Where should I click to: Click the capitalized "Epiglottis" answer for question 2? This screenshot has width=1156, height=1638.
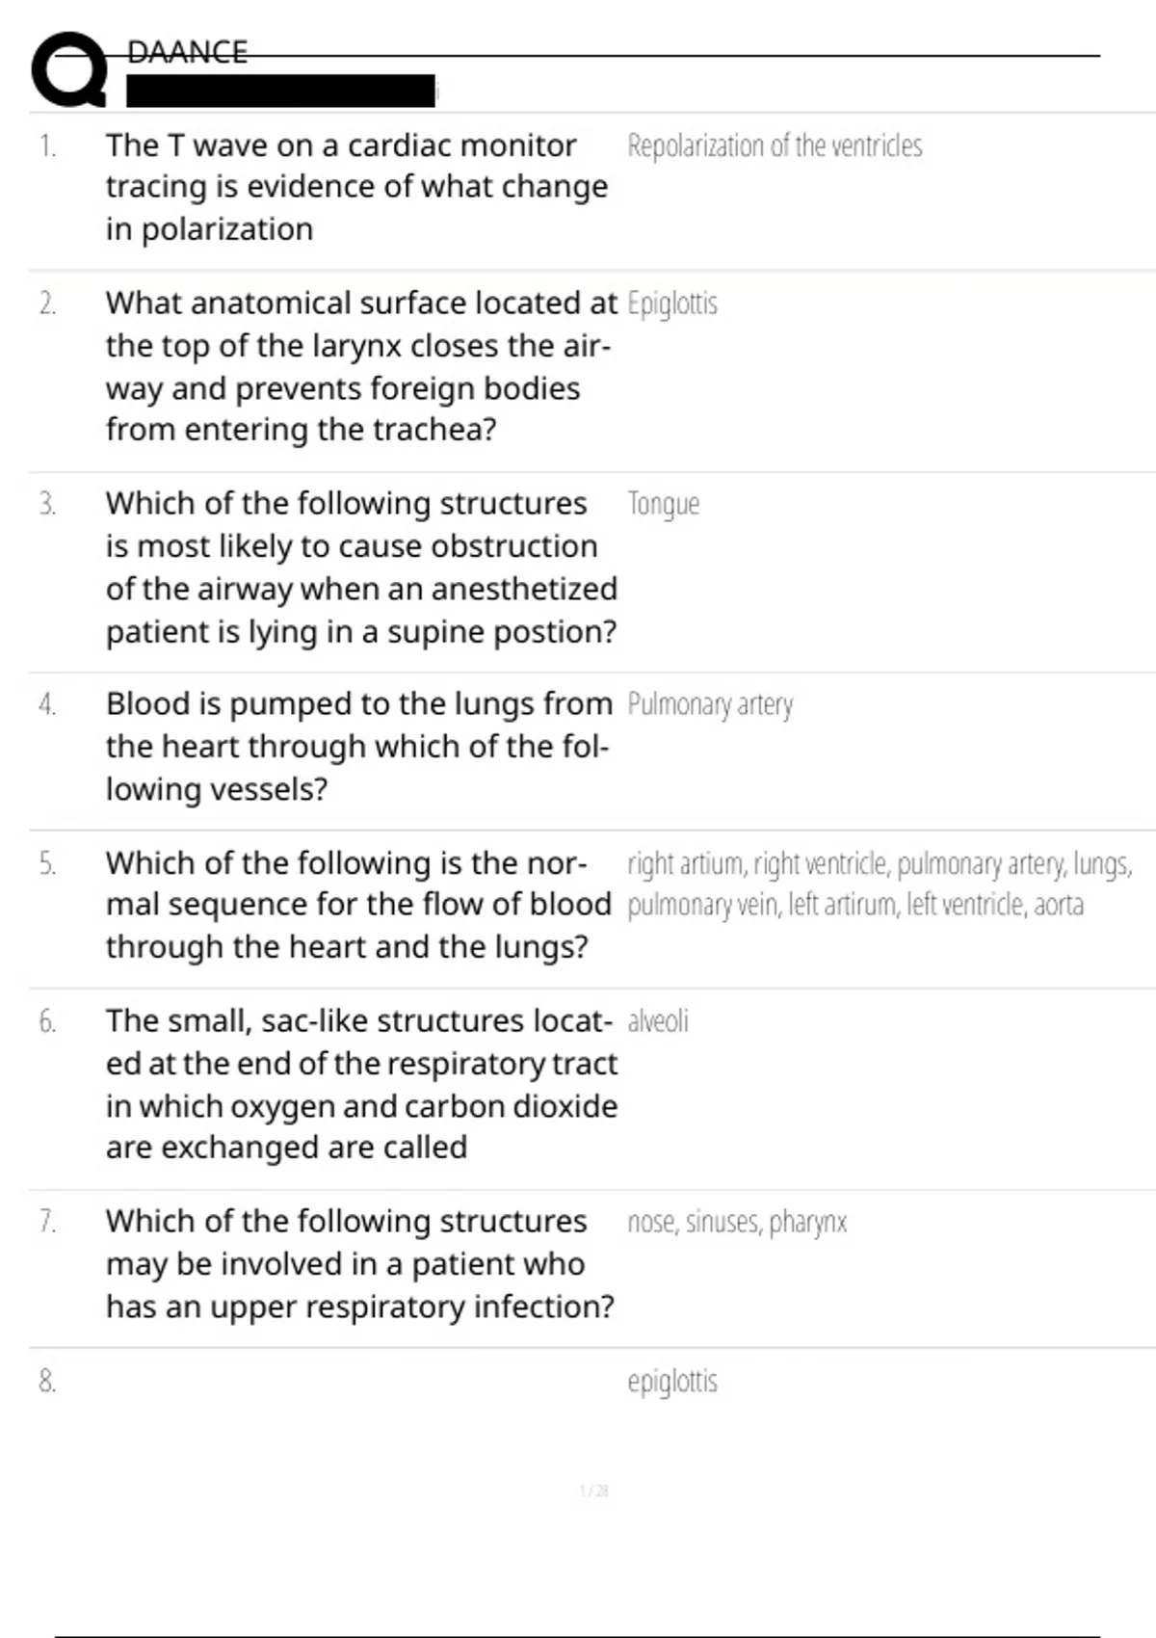(x=672, y=304)
